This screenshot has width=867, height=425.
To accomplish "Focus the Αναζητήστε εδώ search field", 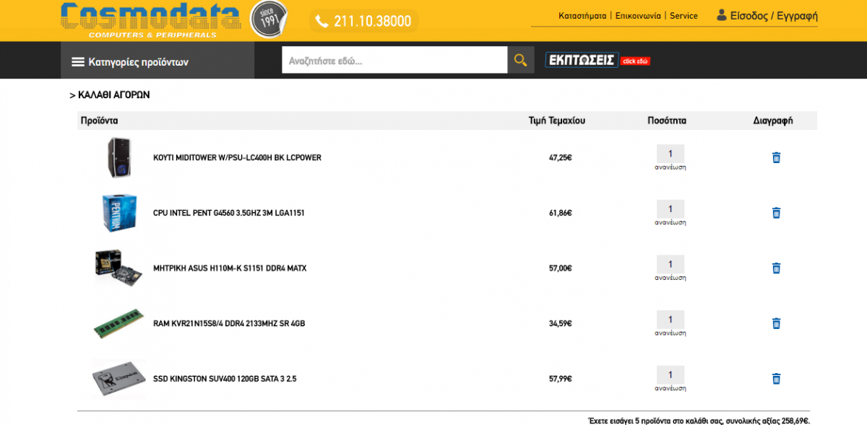I will click(x=394, y=60).
